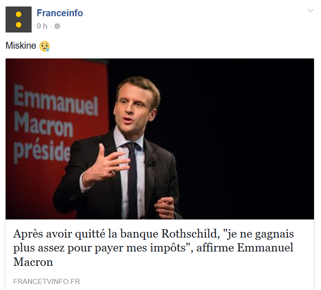Click the quote 'je ne gagnais' in headline
321x290 pixels.
(x=258, y=234)
